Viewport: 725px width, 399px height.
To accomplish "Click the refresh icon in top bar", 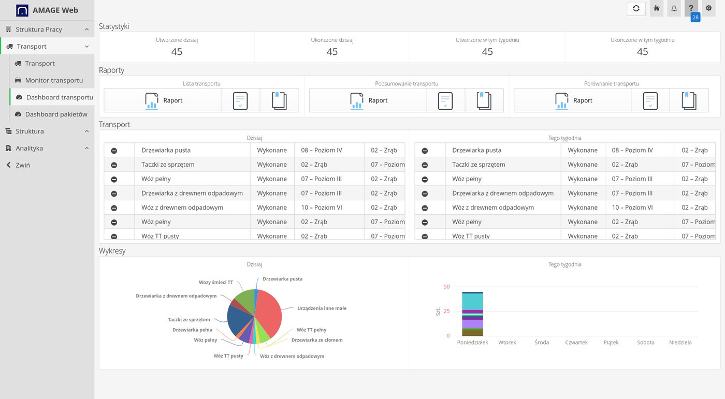I will (x=636, y=8).
